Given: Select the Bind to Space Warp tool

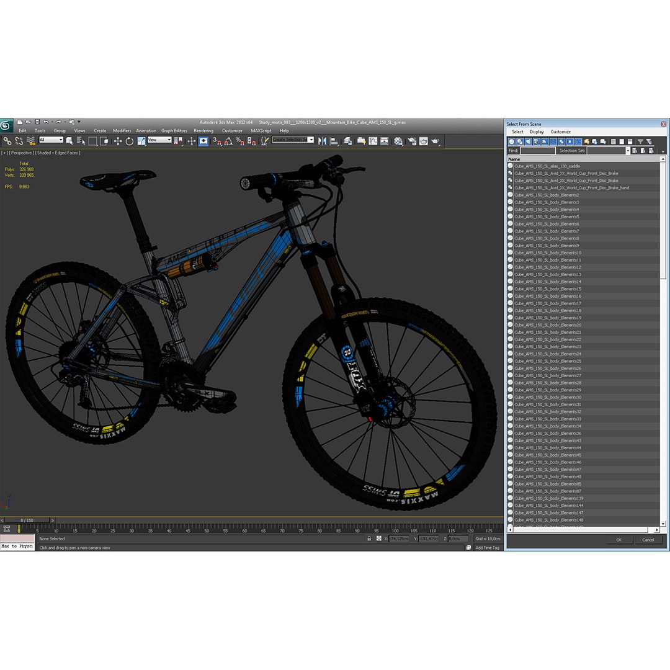Looking at the screenshot, I should click(x=31, y=141).
